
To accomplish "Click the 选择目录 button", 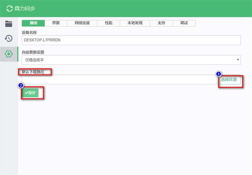I will click(229, 79).
